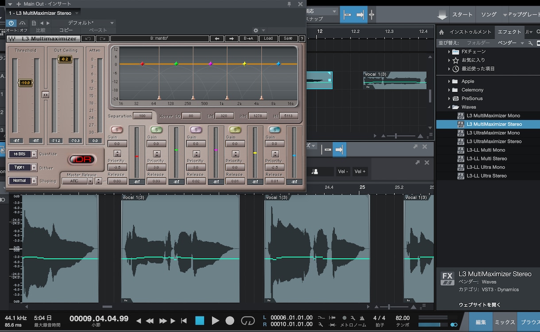Click the Separation value field
Screen dimensions: 540x332
pyautogui.click(x=143, y=116)
